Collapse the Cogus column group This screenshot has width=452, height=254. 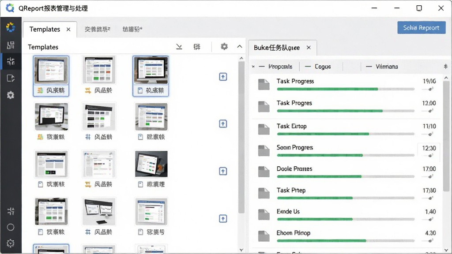coord(308,67)
